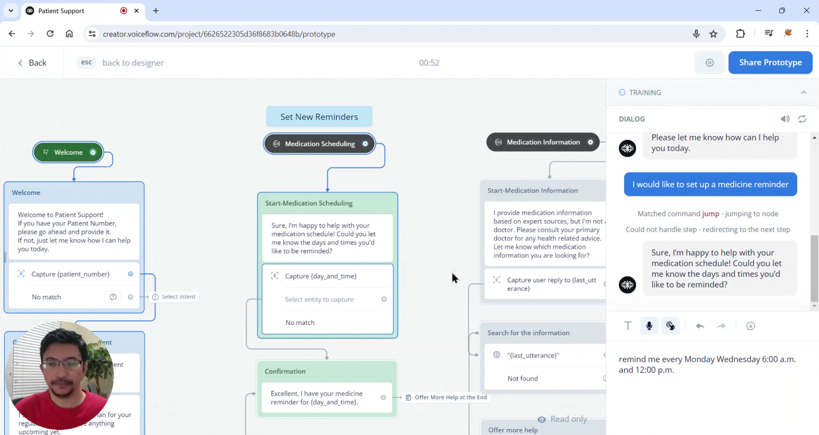The image size is (819, 435).
Task: Open a new browser tab
Action: [x=156, y=11]
